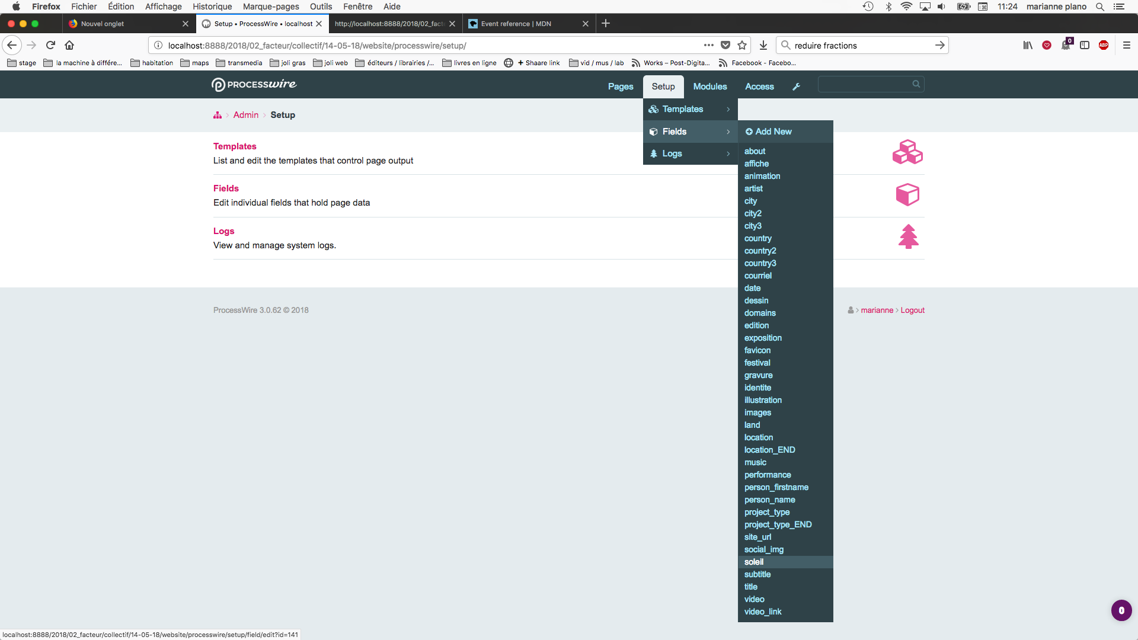Click the admin search magnifier icon
The height and width of the screenshot is (640, 1138).
[916, 84]
